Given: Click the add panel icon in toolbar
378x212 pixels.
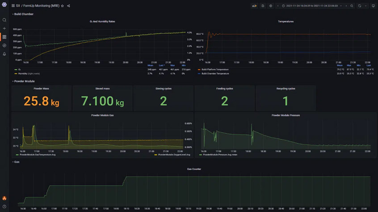Looking at the screenshot, I should point(254,6).
